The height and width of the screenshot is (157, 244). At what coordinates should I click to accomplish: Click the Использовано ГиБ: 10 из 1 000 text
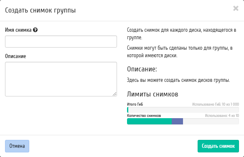point(216,104)
